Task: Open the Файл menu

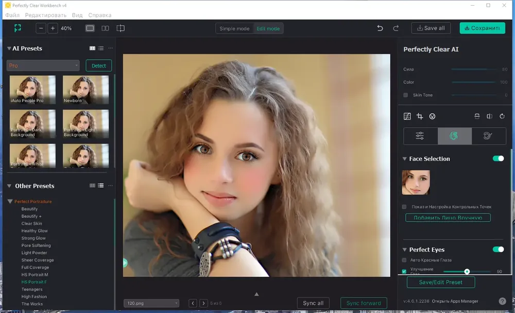Action: [12, 15]
